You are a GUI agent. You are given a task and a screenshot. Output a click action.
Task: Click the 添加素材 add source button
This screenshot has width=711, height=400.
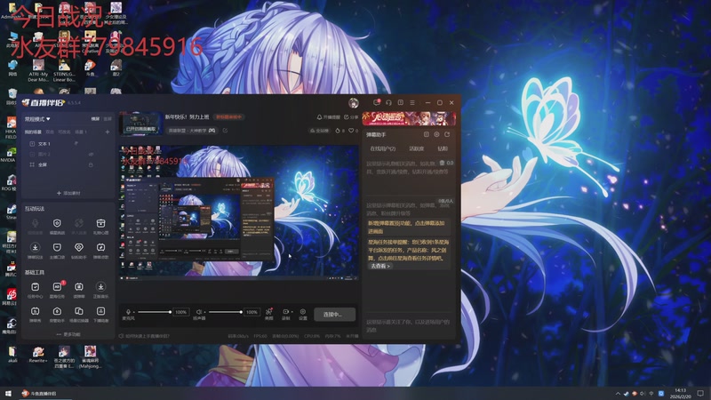[x=68, y=193]
